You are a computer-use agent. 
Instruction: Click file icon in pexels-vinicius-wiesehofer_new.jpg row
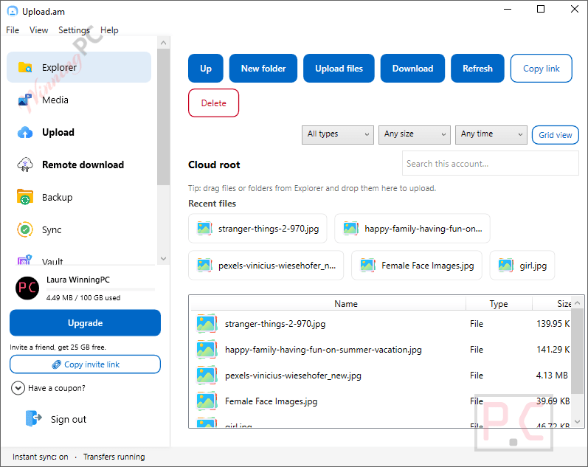pyautogui.click(x=207, y=376)
